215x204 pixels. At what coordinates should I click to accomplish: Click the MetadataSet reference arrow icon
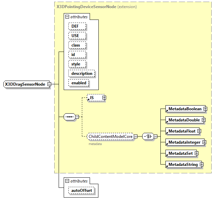(x=167, y=155)
